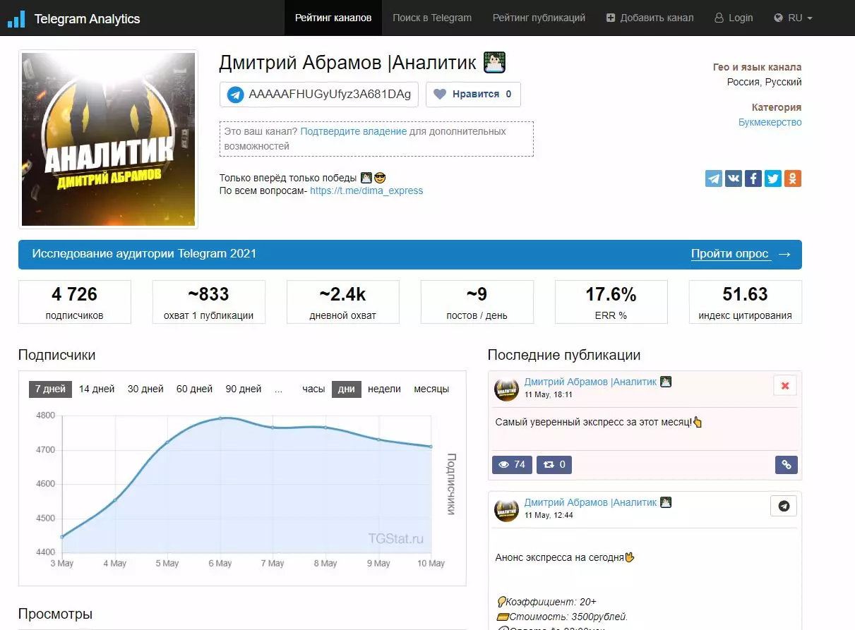Expand more period options with the ellipsis
This screenshot has width=855, height=630.
[x=278, y=389]
